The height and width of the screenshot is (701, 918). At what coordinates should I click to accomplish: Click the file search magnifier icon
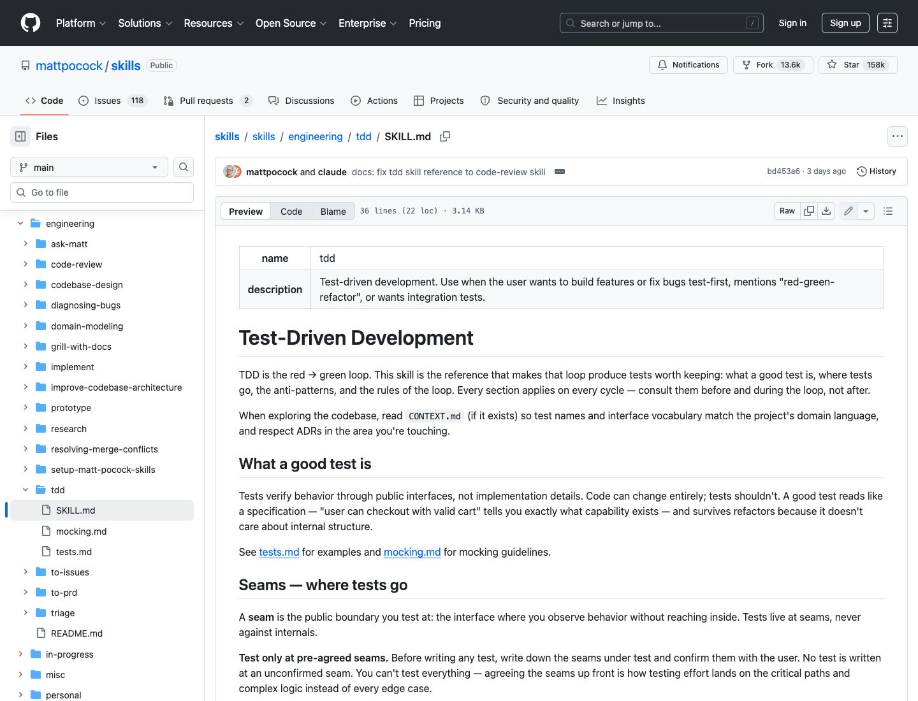coord(184,167)
